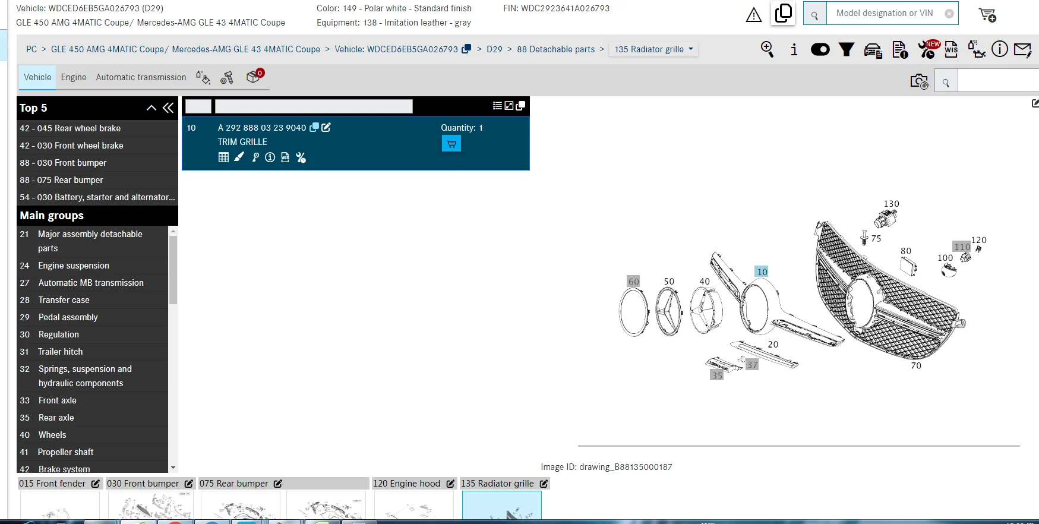Click the list view icon in parts header
The height and width of the screenshot is (524, 1039).
coord(497,106)
